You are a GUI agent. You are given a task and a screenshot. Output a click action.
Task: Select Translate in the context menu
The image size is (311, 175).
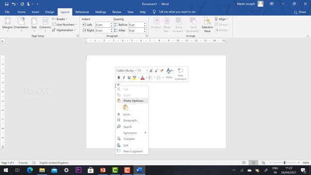(132, 139)
